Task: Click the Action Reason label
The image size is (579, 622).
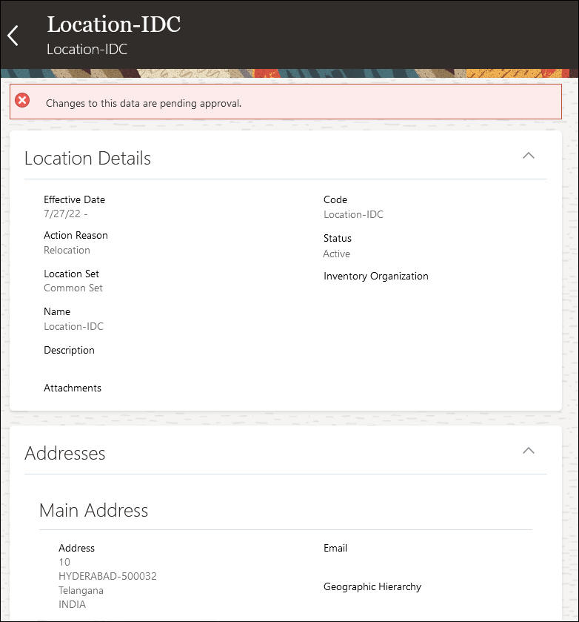Action: pos(76,235)
